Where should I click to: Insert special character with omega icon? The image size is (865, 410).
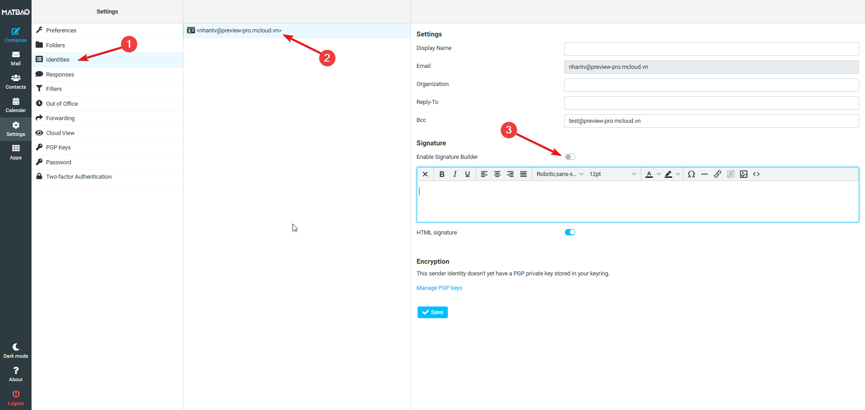click(x=691, y=174)
